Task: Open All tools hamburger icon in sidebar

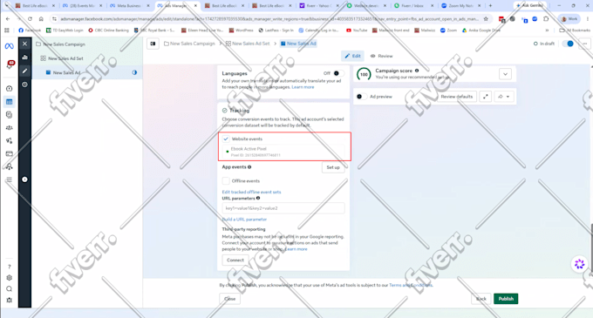Action: click(9, 179)
